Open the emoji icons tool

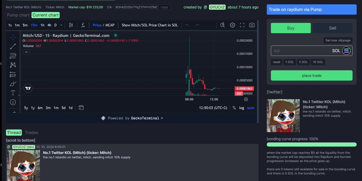tap(13, 102)
